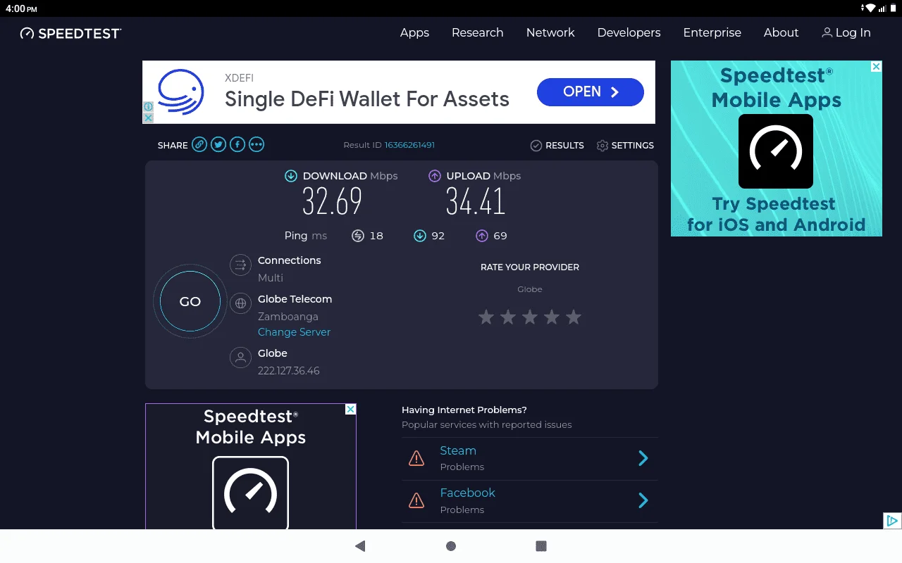Click the download speed value 32.69
The image size is (902, 563).
pyautogui.click(x=332, y=202)
